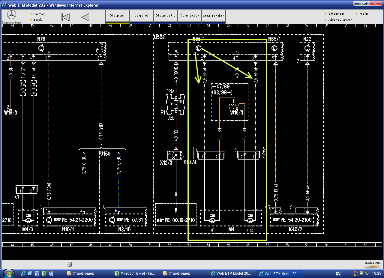Select the N22 component label

[307, 39]
